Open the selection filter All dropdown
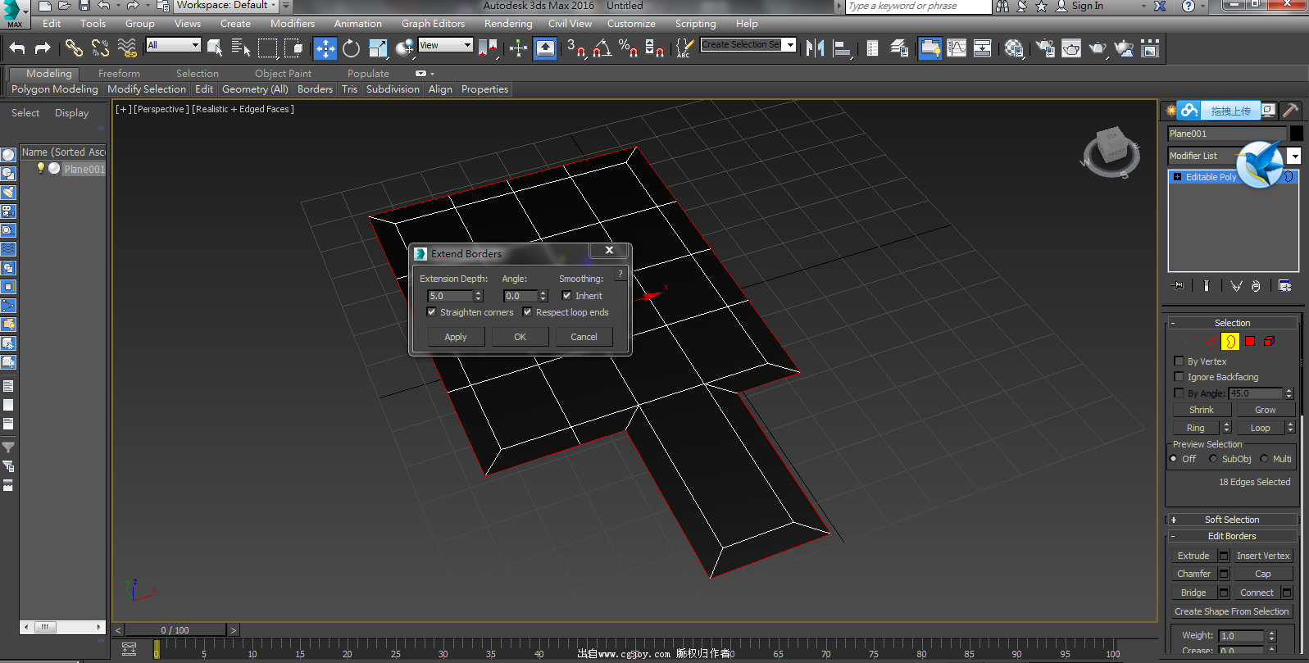This screenshot has height=663, width=1309. tap(174, 45)
